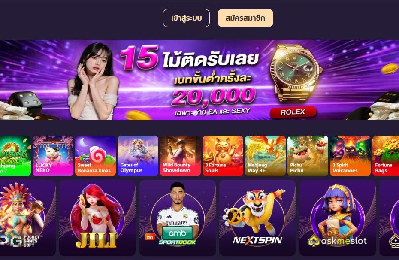399x260 pixels.
Task: Launch Sweet Bonanza Xmas game
Action: [95, 156]
